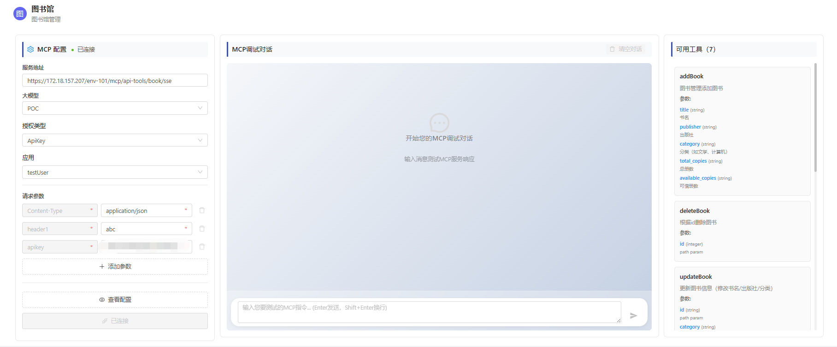
Task: Click the clear conversation button
Action: (625, 49)
